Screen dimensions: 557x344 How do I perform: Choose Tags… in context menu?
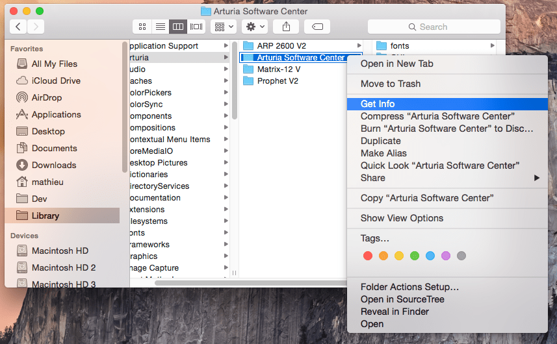click(x=447, y=238)
